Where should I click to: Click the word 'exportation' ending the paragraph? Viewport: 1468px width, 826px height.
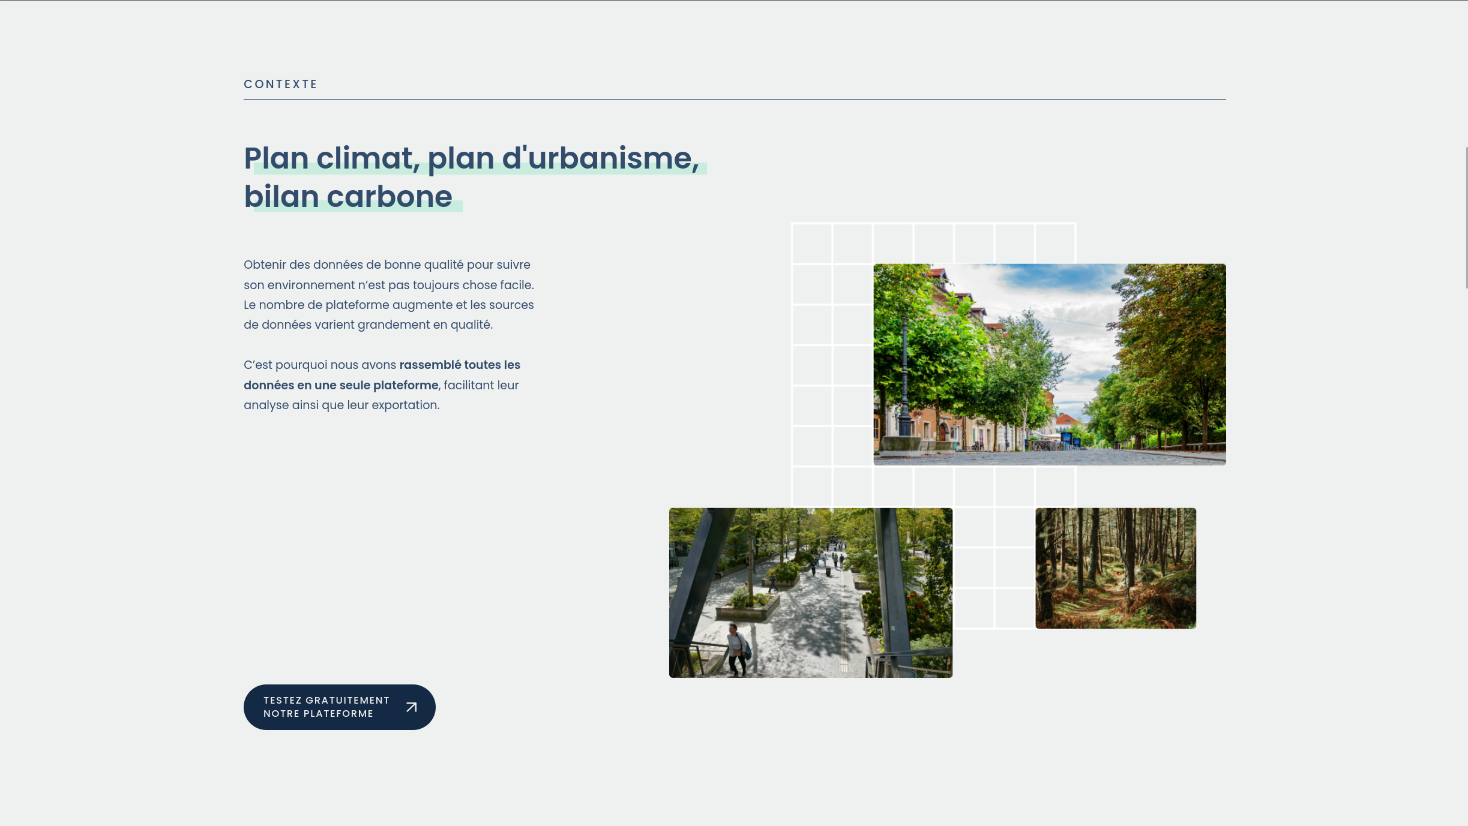[x=405, y=405]
